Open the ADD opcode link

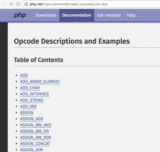(24, 75)
